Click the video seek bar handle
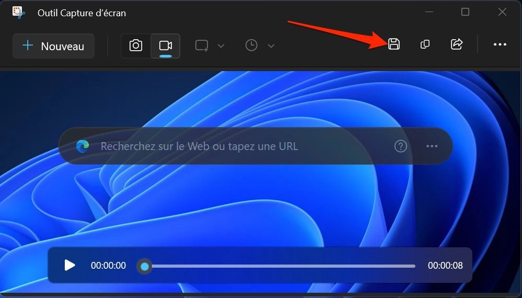522x298 pixels. tap(145, 266)
